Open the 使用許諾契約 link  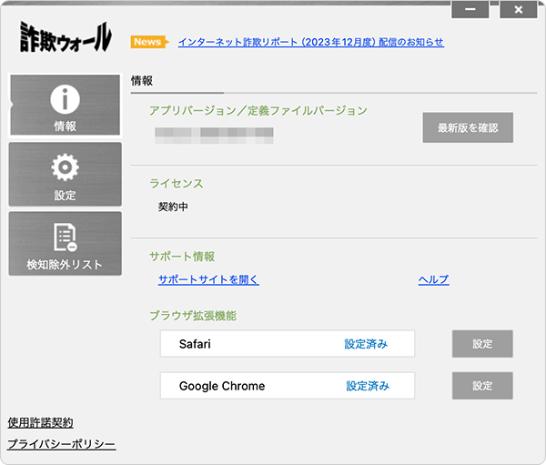point(40,422)
